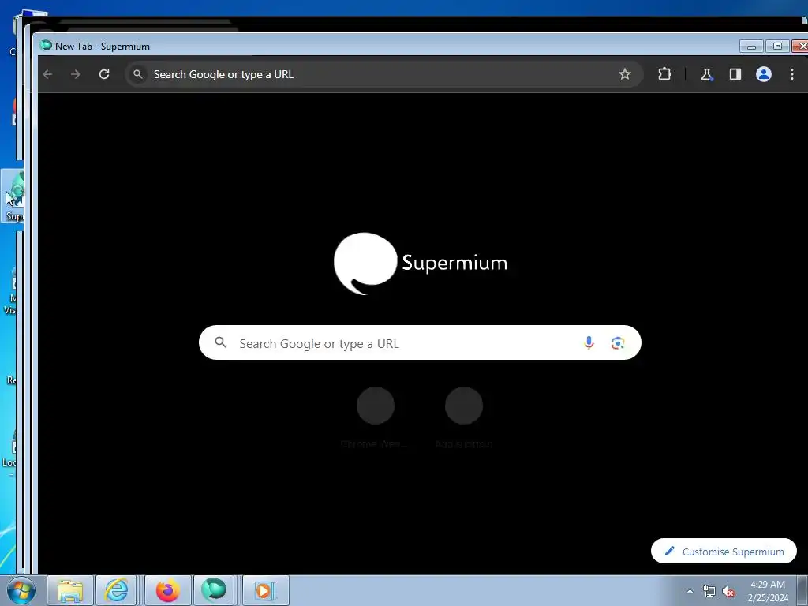Click the Supermium logo on the page
808x606 pixels.
click(x=420, y=264)
